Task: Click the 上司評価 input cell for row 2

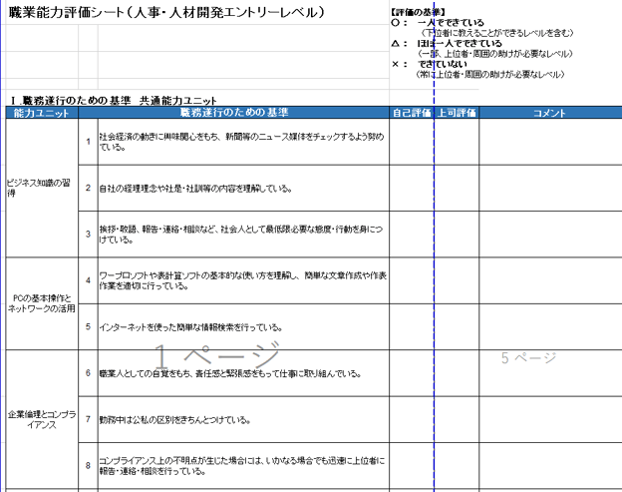Action: [457, 189]
